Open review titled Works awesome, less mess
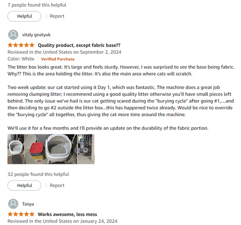 coord(67,214)
